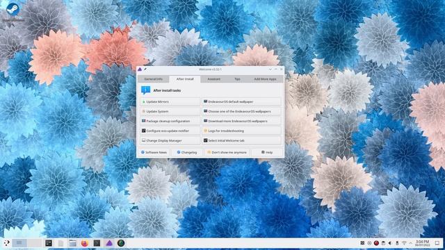This screenshot has height=250, width=445.
Task: Launch Firefox from the taskbar
Action: click(85, 243)
